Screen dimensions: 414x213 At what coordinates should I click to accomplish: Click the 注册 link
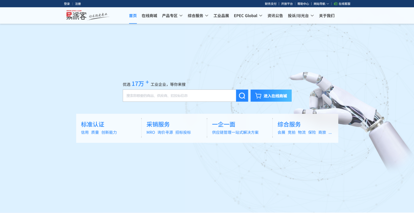(x=78, y=4)
